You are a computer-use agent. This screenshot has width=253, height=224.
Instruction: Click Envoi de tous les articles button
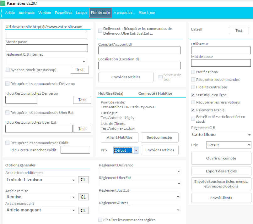221,184
